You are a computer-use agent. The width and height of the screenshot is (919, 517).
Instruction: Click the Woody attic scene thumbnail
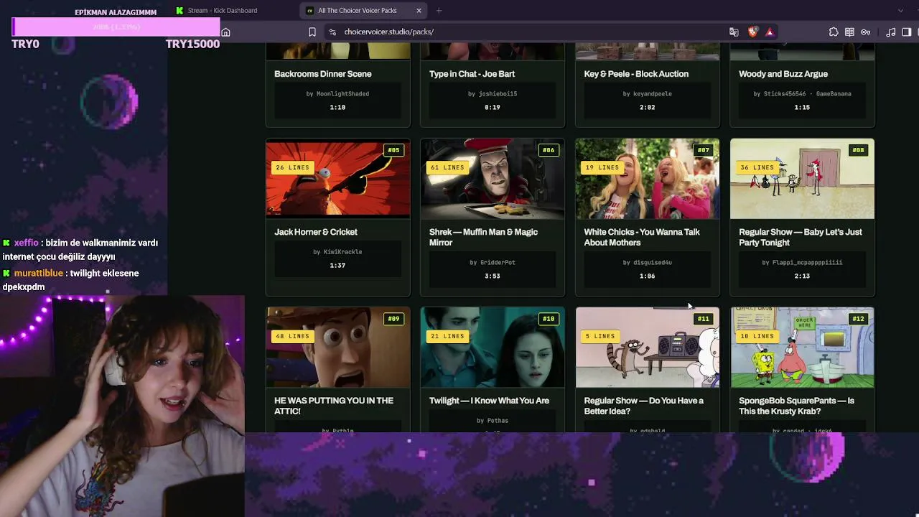(338, 348)
